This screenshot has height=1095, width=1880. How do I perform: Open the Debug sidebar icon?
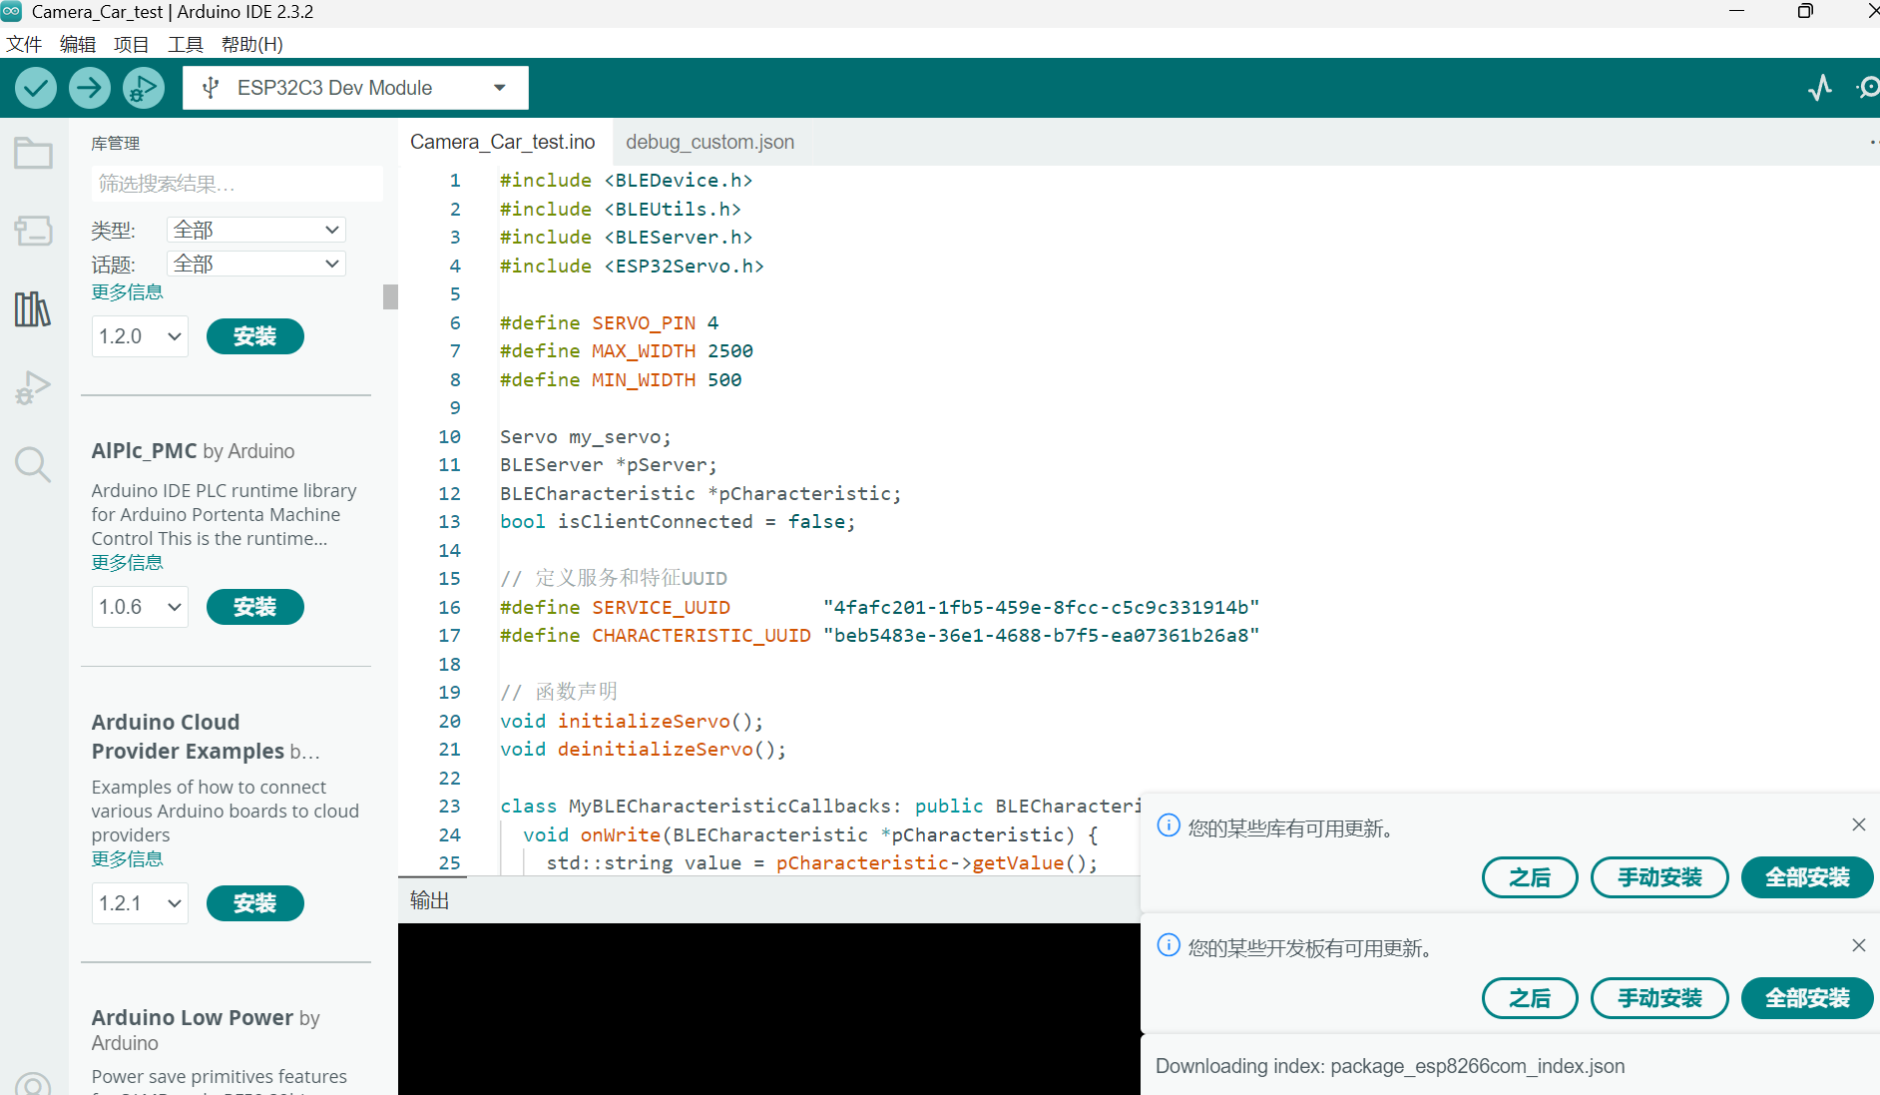click(33, 387)
